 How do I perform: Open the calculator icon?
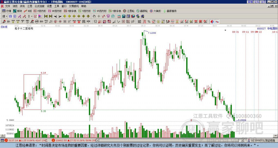(x=124, y=16)
